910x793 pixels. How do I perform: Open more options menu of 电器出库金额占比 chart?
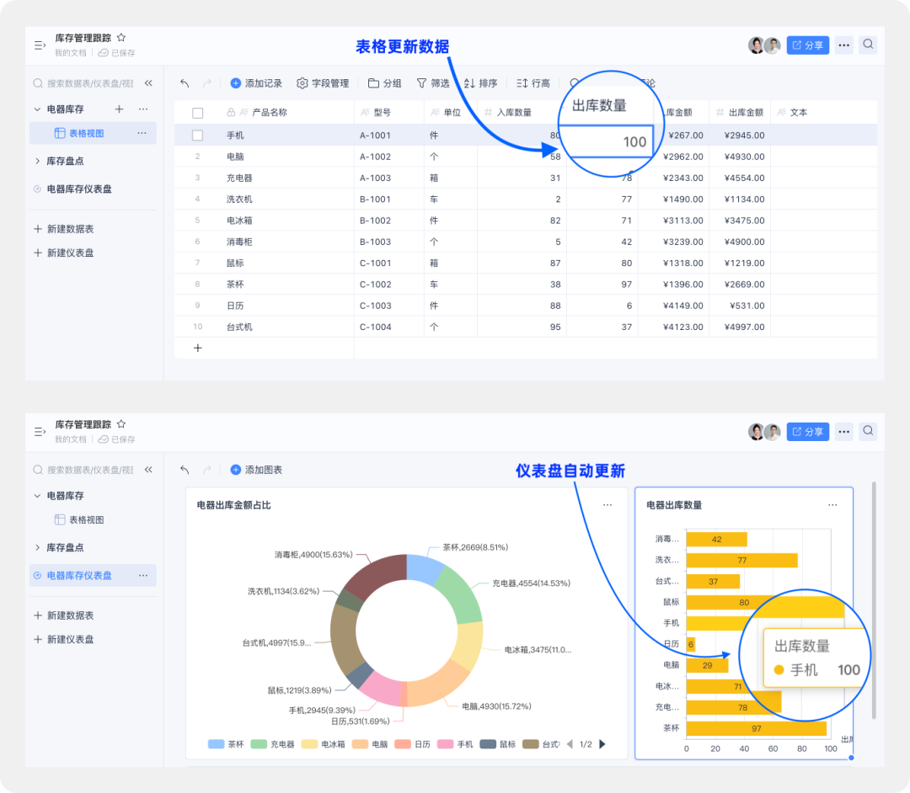tap(607, 505)
